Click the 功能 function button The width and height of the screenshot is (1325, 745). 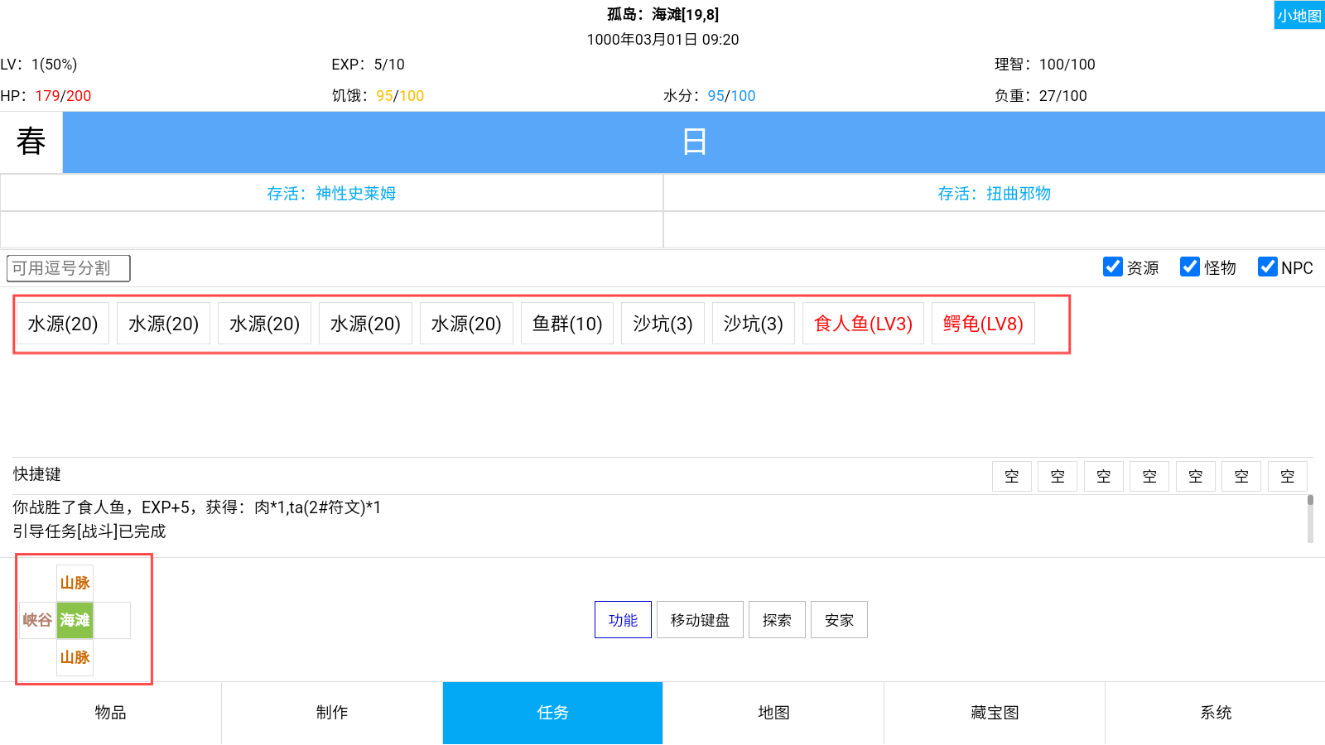coord(623,620)
